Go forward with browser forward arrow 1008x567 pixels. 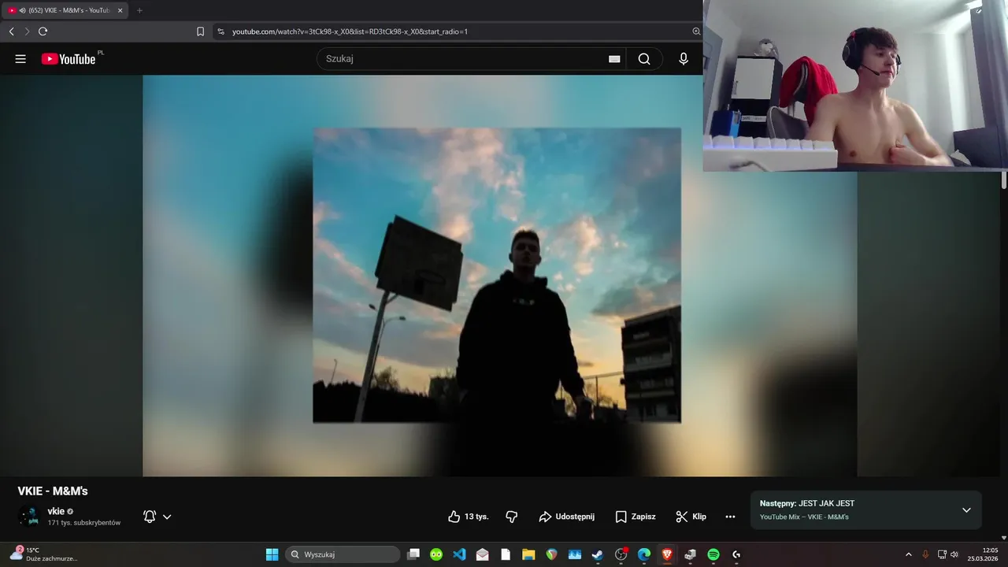[x=27, y=31]
